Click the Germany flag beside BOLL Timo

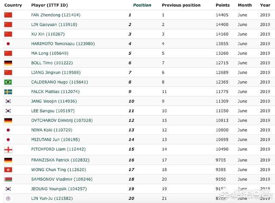[x=8, y=63]
